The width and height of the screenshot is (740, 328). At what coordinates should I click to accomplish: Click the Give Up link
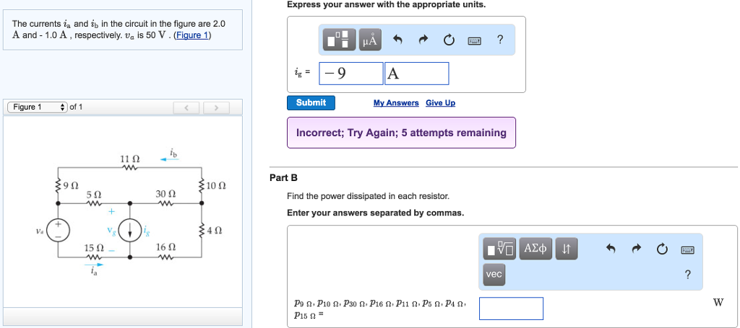(440, 102)
